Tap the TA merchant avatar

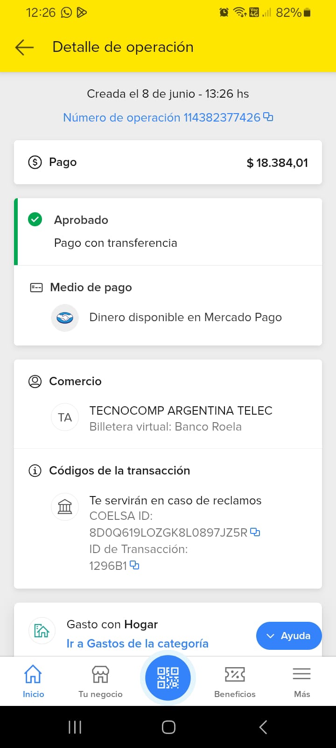pos(65,417)
